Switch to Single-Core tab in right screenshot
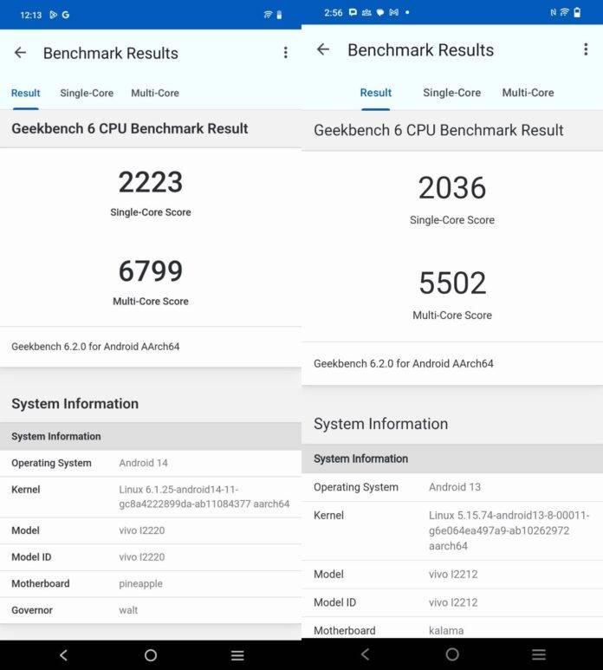The height and width of the screenshot is (670, 603). pos(452,92)
